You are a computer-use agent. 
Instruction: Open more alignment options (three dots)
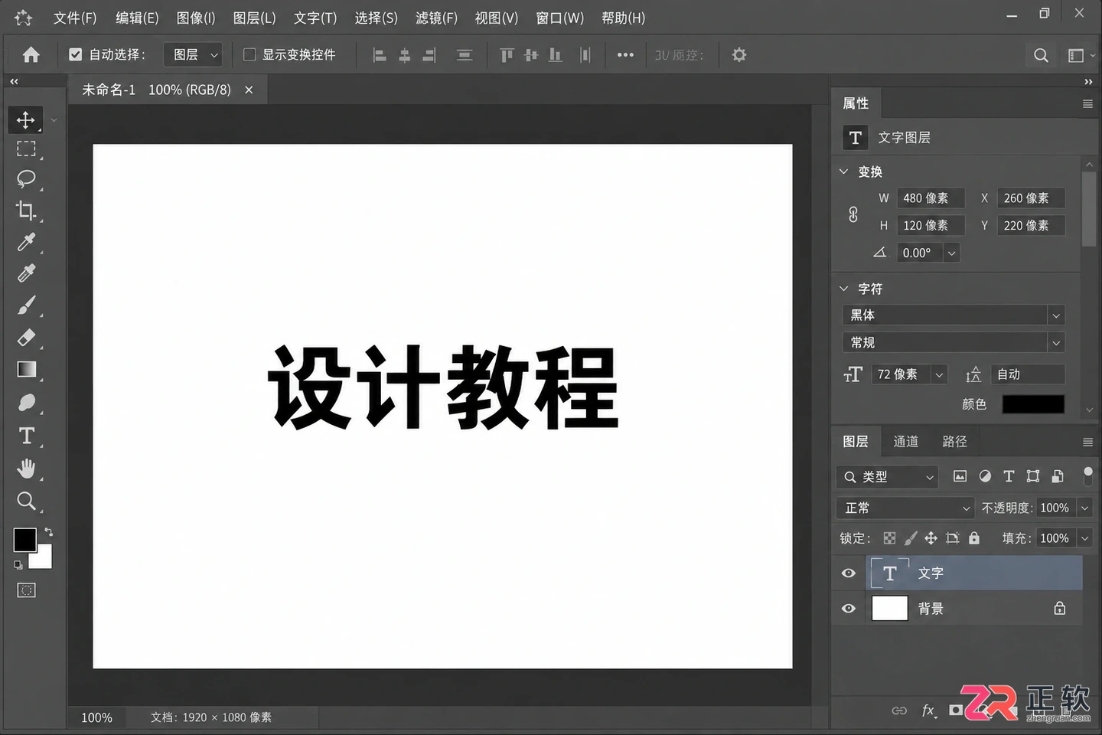tap(625, 55)
